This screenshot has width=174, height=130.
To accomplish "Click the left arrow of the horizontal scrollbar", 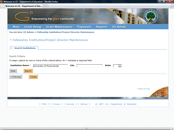I will [1, 129].
